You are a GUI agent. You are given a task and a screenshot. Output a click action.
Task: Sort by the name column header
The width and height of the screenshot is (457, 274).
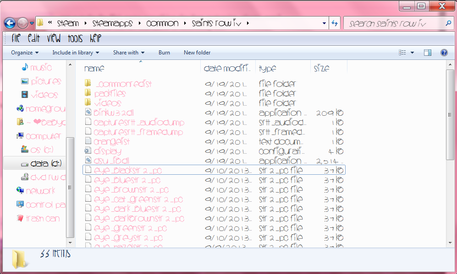tap(94, 69)
